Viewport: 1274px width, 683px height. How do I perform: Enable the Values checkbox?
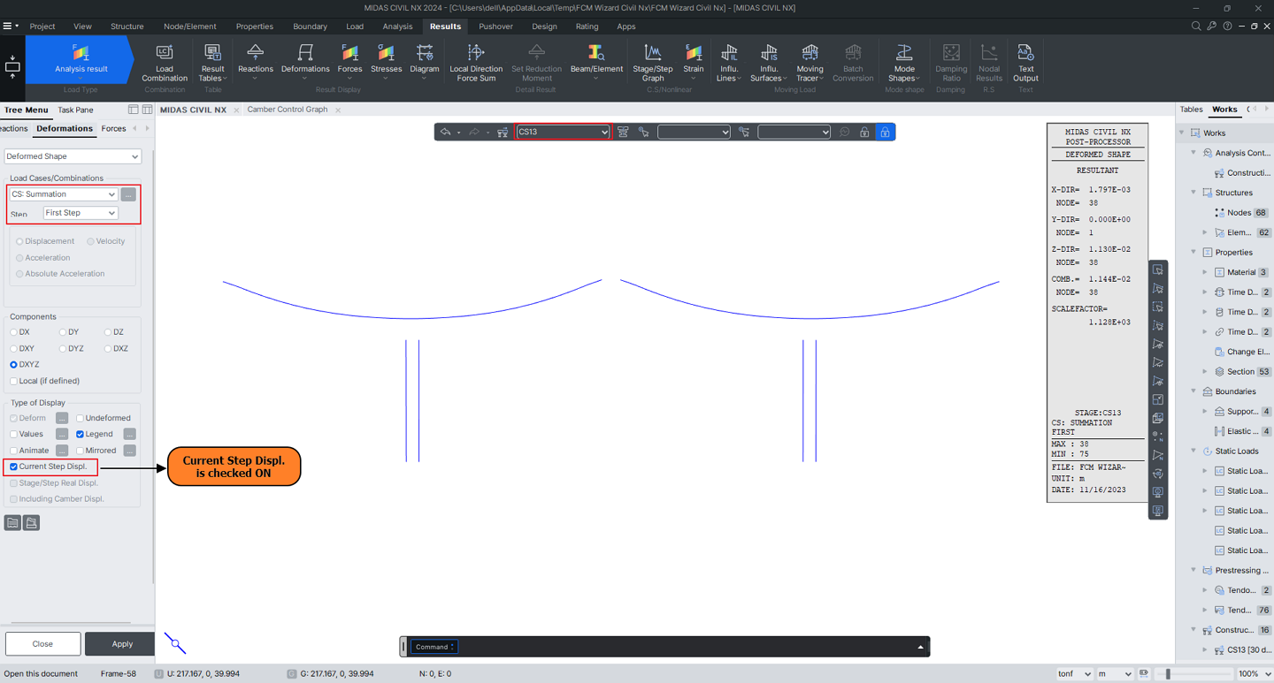(13, 434)
